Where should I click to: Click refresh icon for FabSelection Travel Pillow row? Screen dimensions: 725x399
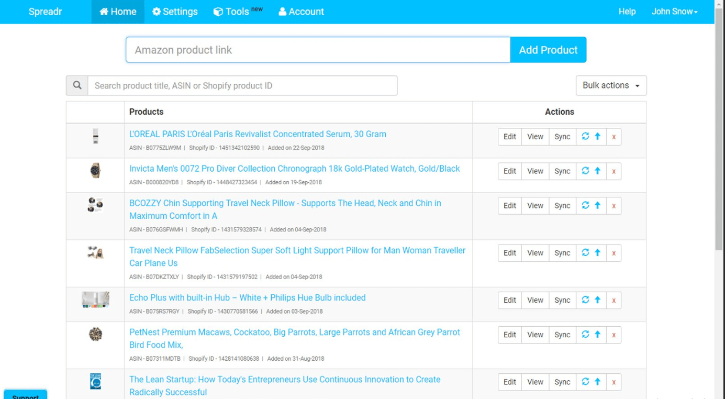[585, 253]
